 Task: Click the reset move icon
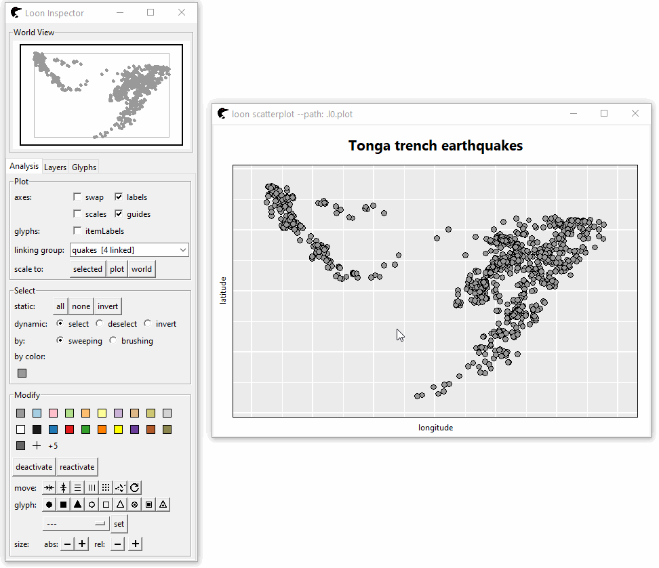[134, 487]
